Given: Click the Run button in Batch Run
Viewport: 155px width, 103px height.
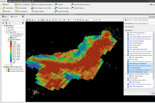Looking at the screenshot, I should (153, 93).
